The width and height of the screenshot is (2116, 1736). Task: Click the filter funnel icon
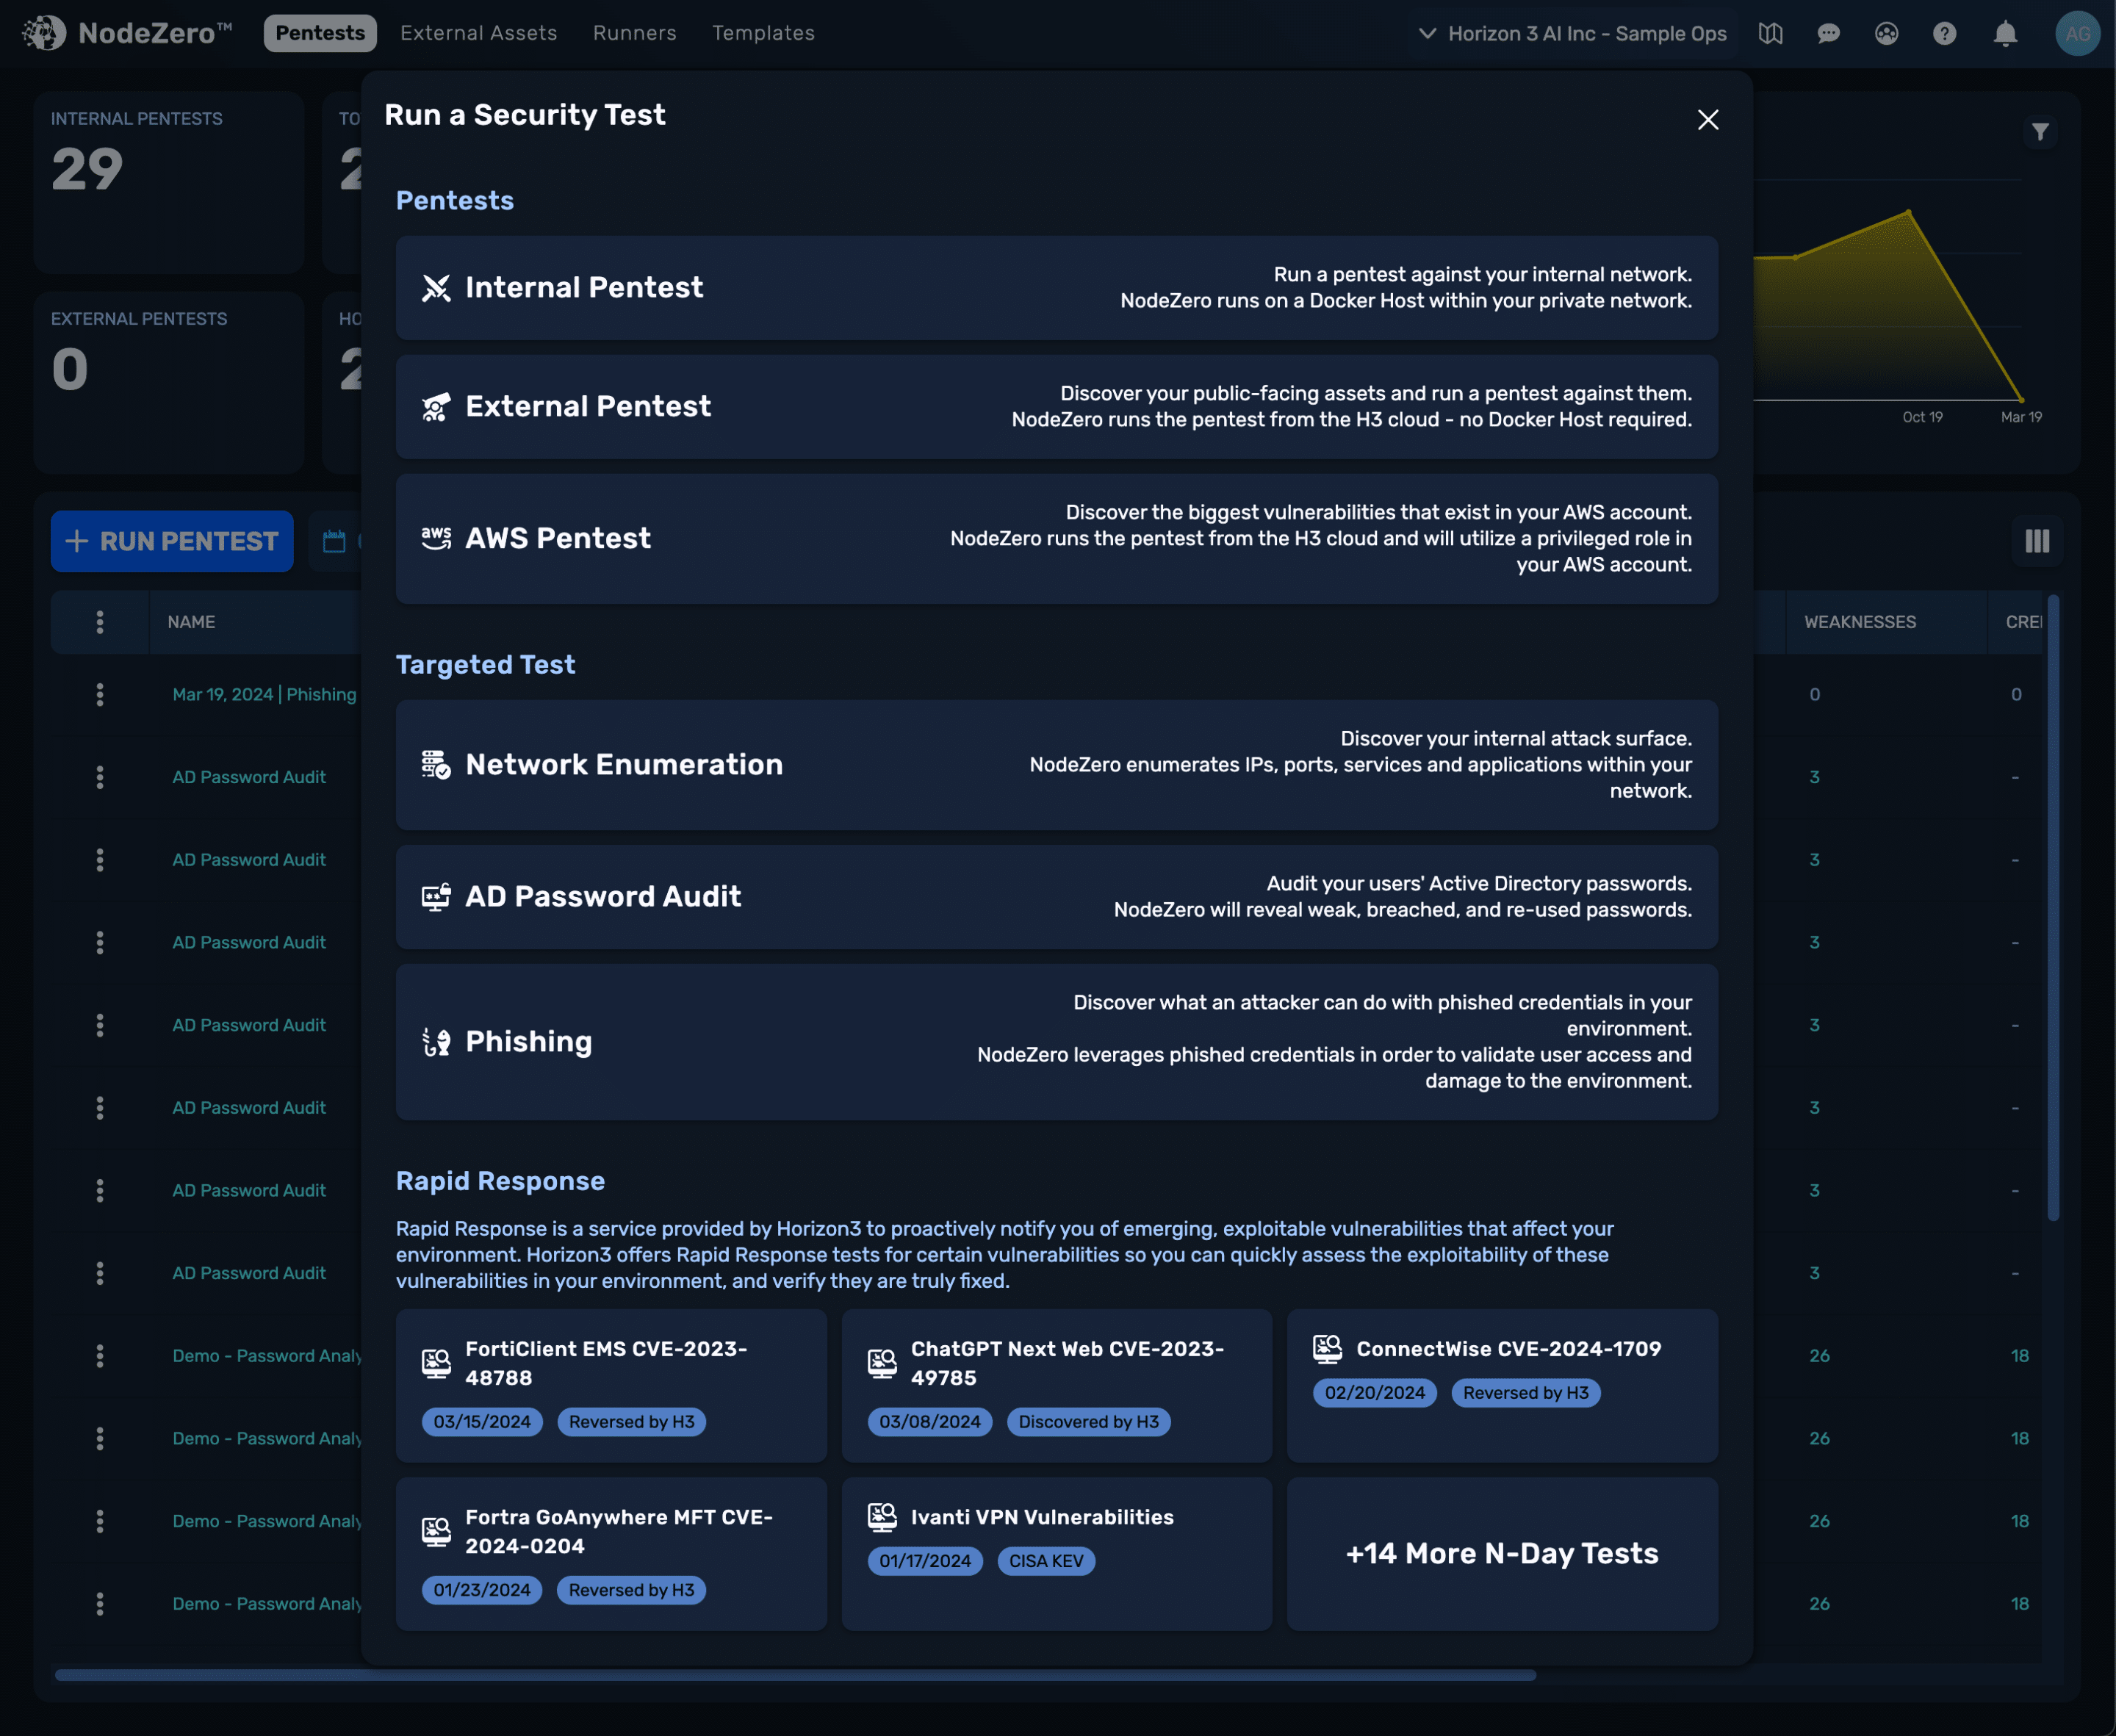[2040, 131]
